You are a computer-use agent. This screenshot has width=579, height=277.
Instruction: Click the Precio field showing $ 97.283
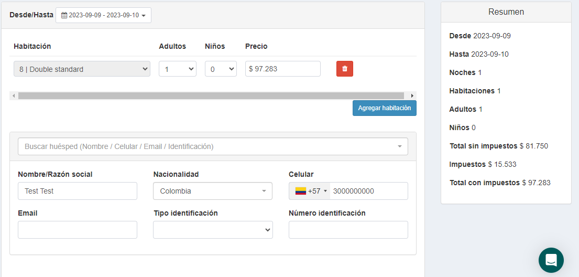(x=282, y=69)
